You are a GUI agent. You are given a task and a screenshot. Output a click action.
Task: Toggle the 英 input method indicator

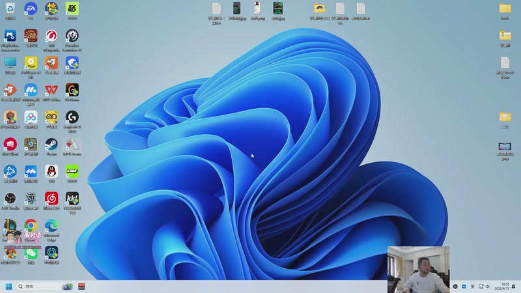click(x=472, y=286)
